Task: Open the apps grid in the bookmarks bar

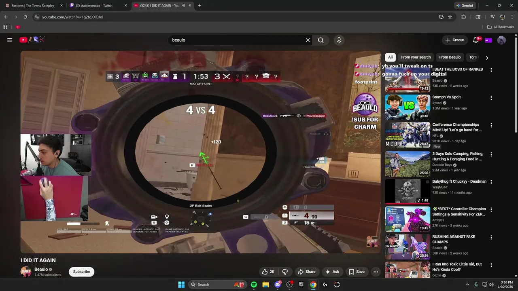Action: point(5,27)
